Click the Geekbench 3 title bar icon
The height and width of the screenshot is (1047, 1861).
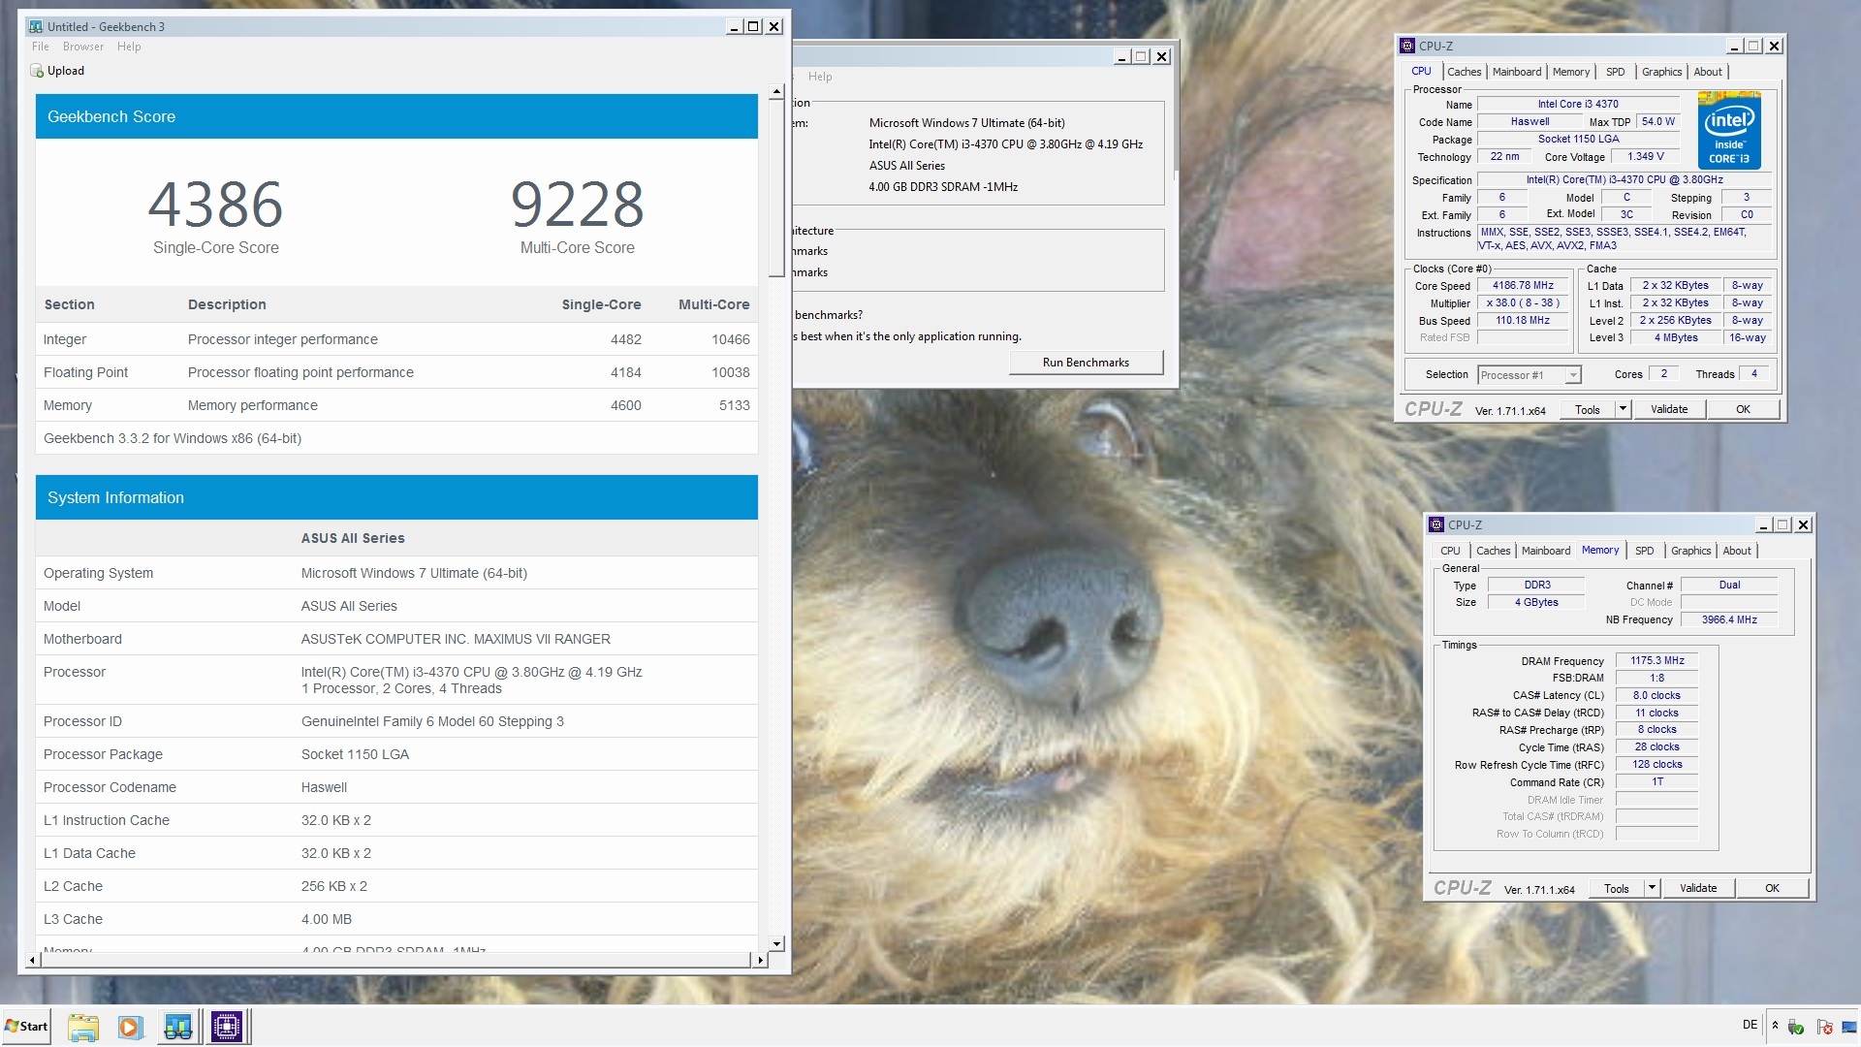coord(36,26)
